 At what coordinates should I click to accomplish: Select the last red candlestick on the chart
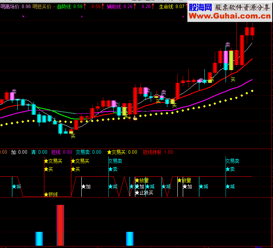(252, 31)
